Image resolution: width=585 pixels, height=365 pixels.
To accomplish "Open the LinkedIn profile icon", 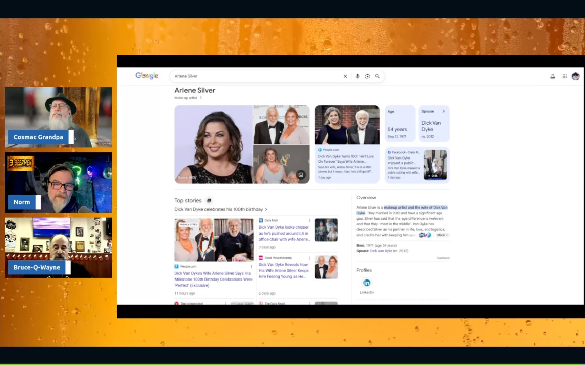I will [x=367, y=283].
